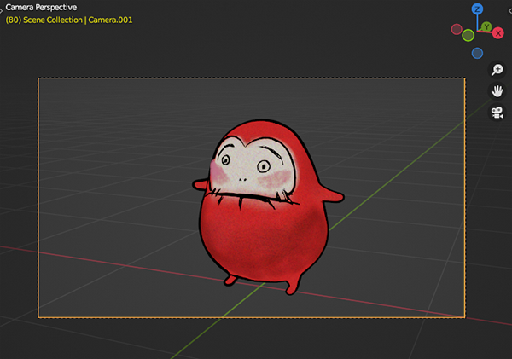Viewport: 512px width, 359px height.
Task: Click the red X axis gizmo handle
Action: [497, 32]
